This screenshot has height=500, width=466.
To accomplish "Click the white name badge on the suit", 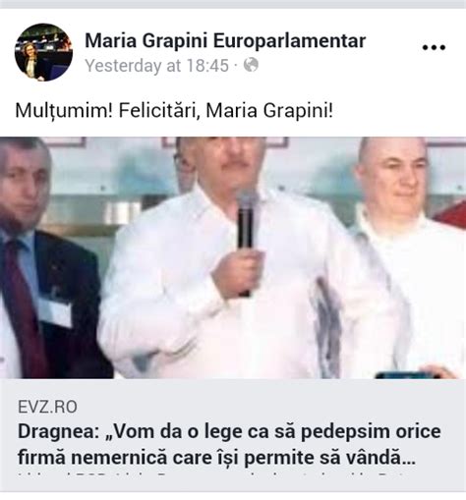I will tap(56, 312).
